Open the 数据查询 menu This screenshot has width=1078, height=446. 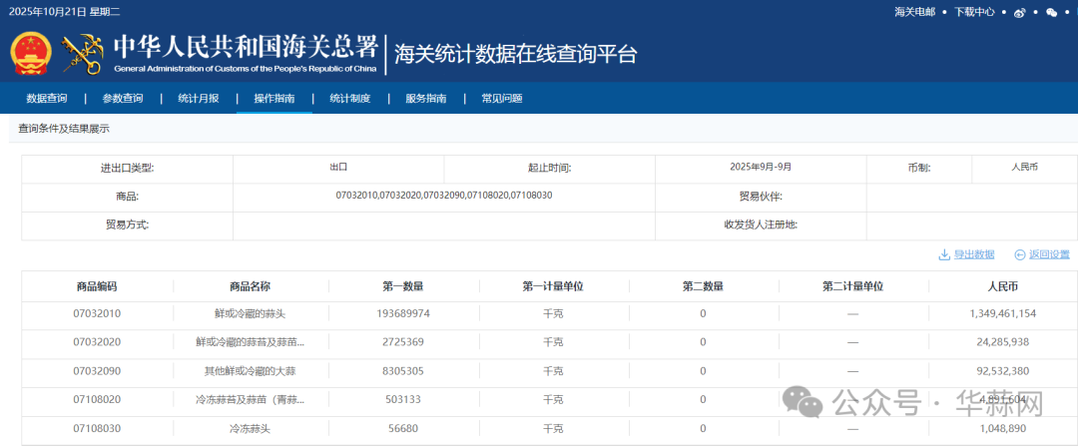click(47, 99)
